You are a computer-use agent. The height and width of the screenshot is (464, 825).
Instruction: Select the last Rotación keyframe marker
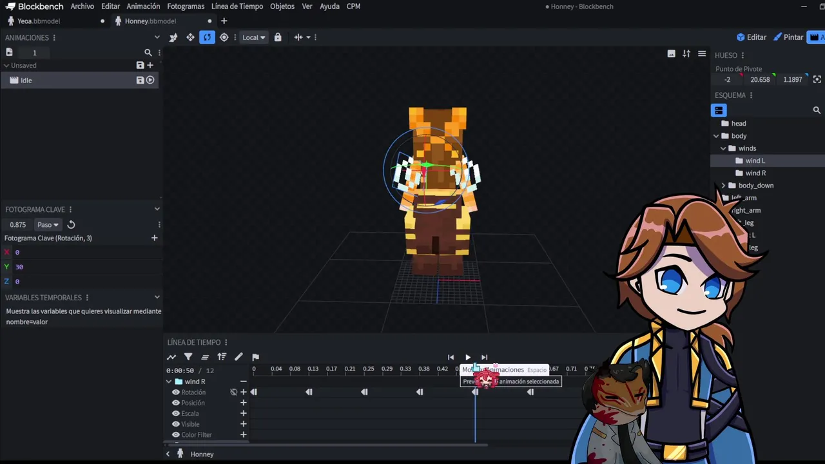[x=530, y=392]
